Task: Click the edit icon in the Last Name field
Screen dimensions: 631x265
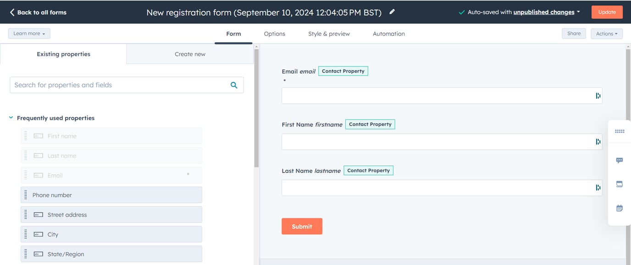Action: click(x=597, y=188)
